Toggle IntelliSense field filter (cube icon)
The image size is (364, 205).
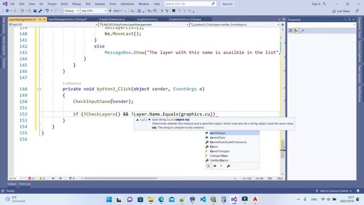pyautogui.click(x=215, y=166)
